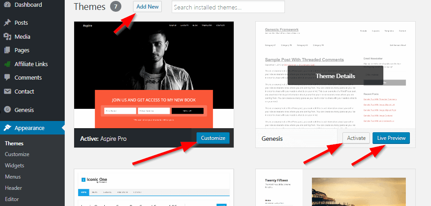Image resolution: width=431 pixels, height=206 pixels.
Task: Click the Active: Aspire Pro label
Action: pos(103,139)
